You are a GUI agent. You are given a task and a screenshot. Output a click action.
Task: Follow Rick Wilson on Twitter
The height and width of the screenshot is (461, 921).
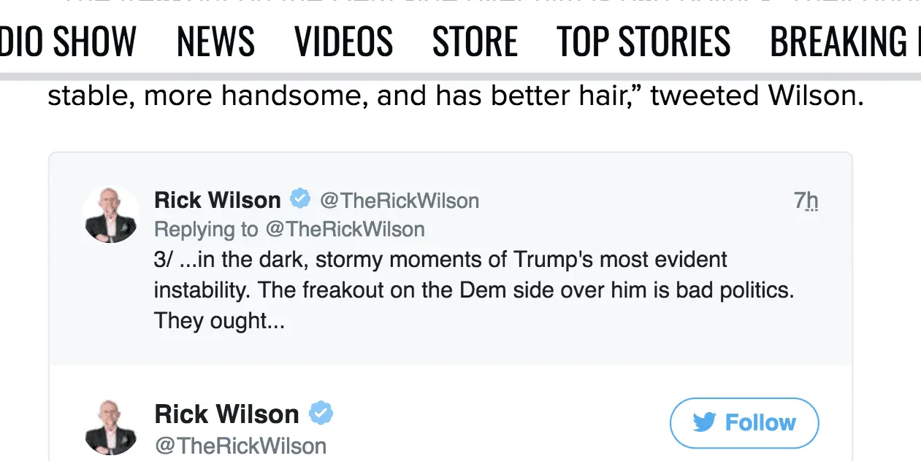[744, 423]
